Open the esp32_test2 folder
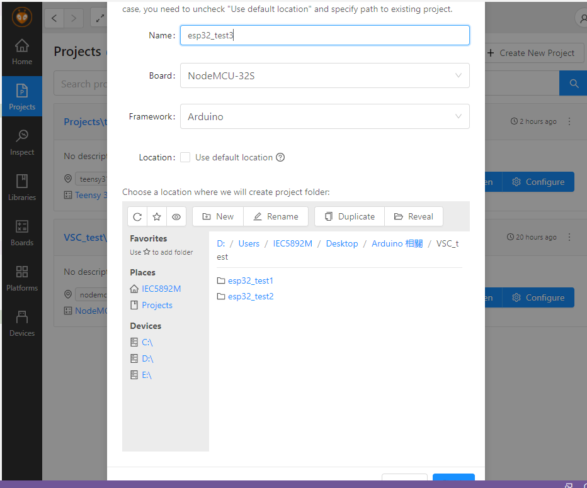Screen dimensions: 587x488 tap(251, 296)
